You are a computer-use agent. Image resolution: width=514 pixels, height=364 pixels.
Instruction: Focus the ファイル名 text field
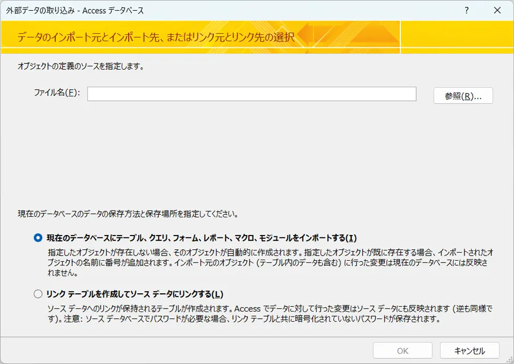(251, 94)
